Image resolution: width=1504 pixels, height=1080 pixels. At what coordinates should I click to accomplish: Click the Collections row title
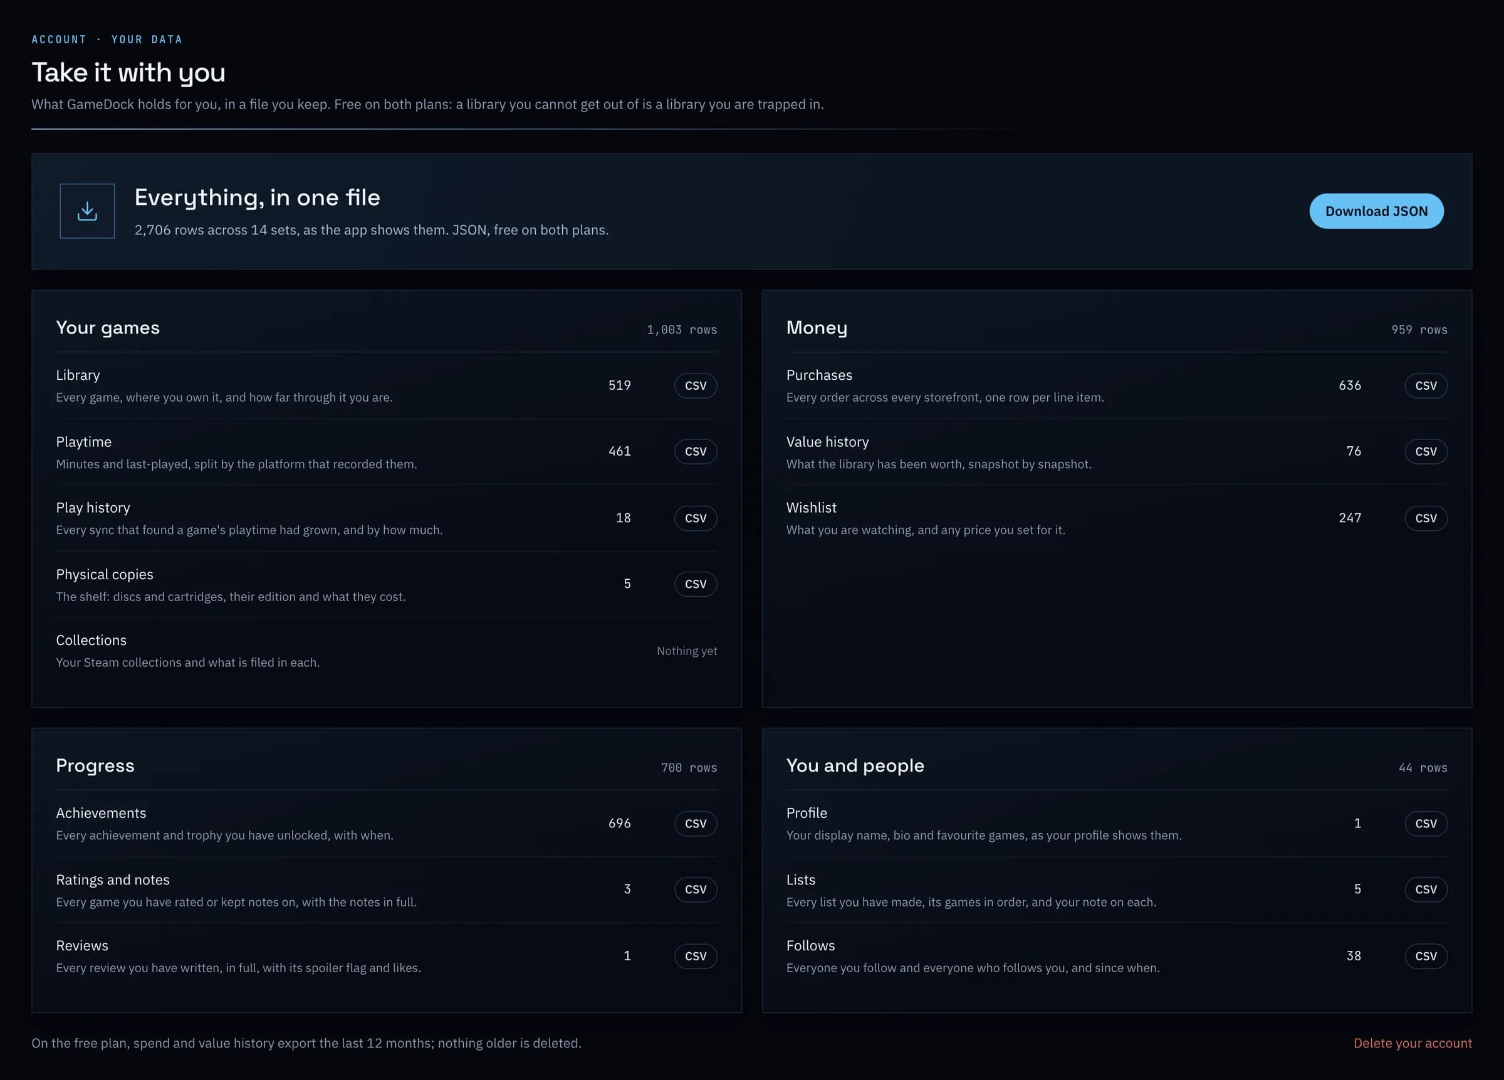point(91,640)
